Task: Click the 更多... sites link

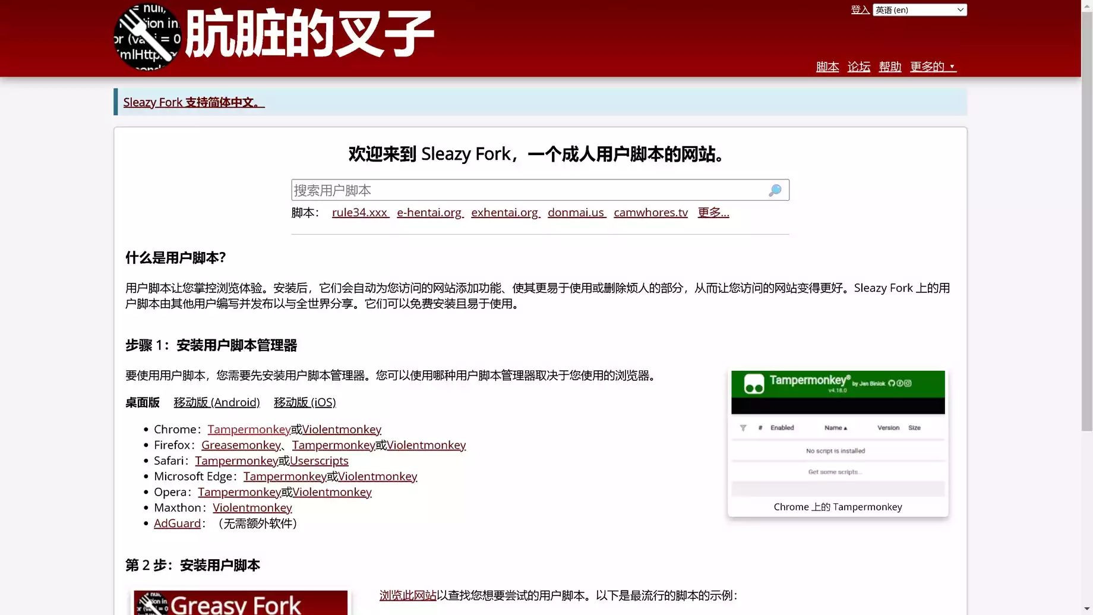Action: pos(713,212)
